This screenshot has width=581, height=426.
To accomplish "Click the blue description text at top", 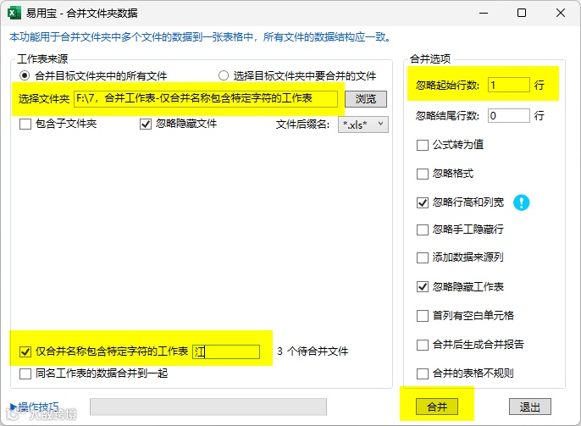I will tap(200, 37).
